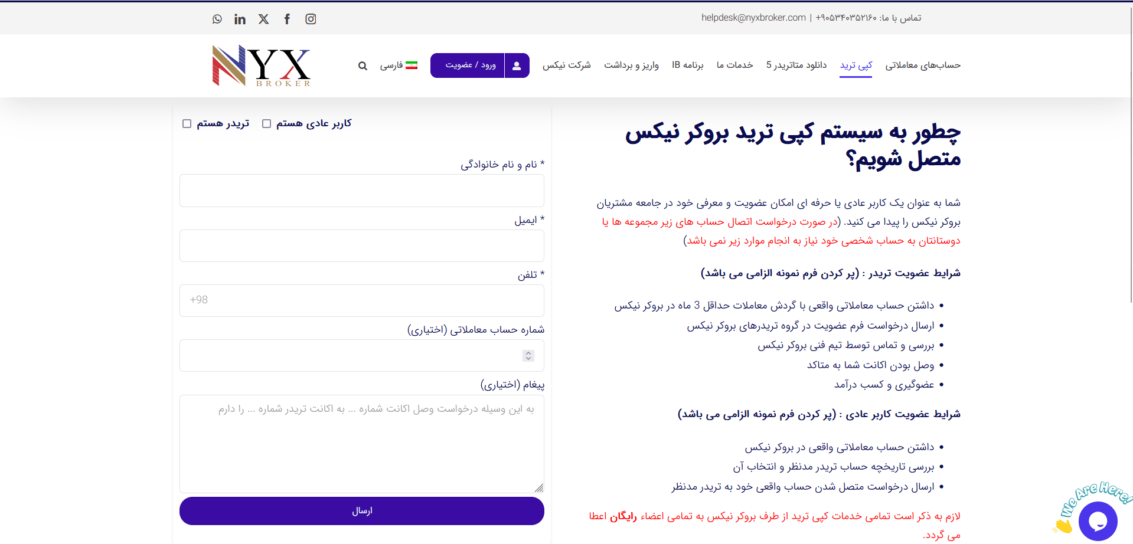This screenshot has width=1133, height=544.
Task: Open the We Are Here chat bubble
Action: tap(1098, 521)
